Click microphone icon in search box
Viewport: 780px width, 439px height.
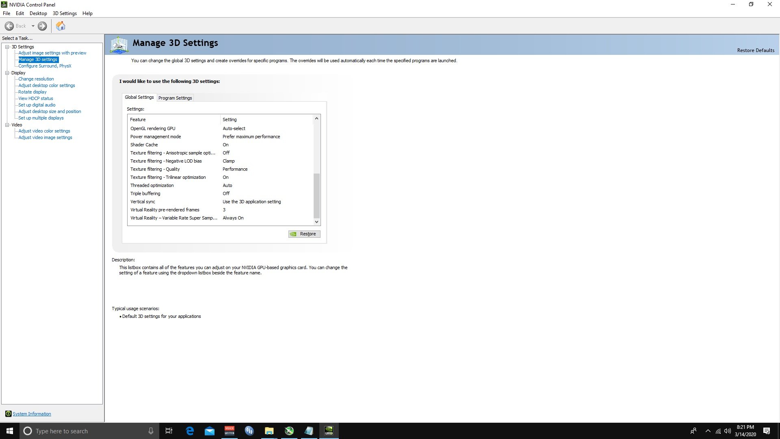tap(151, 431)
